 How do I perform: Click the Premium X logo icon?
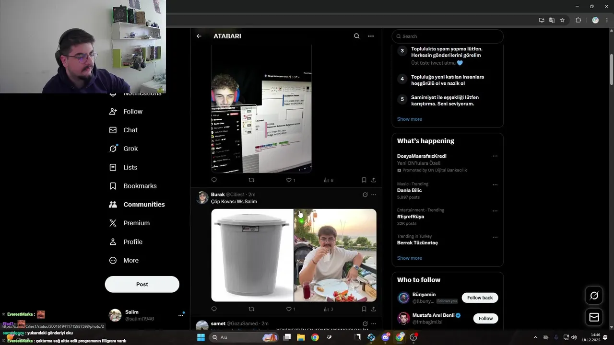point(113,223)
